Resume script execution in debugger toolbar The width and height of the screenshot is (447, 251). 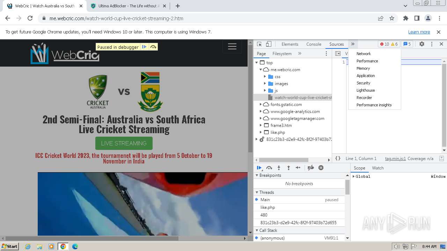click(x=259, y=168)
